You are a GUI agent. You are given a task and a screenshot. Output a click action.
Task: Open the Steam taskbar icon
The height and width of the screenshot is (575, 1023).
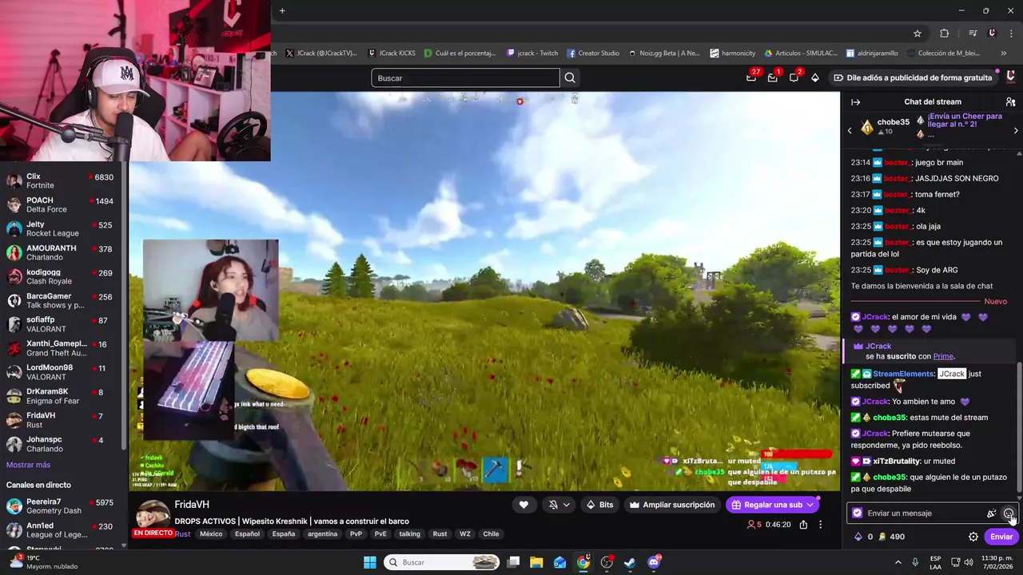[630, 562]
